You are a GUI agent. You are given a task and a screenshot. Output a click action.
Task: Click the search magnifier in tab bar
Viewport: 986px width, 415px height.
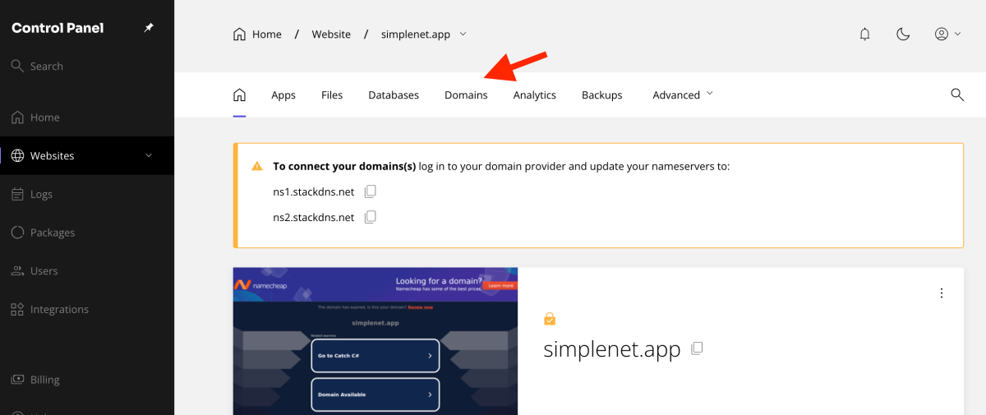click(x=957, y=95)
